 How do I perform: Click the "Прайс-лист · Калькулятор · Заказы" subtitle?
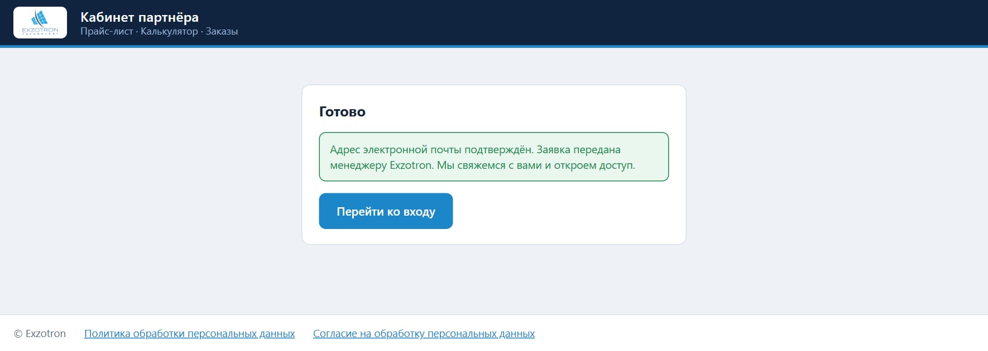[159, 32]
